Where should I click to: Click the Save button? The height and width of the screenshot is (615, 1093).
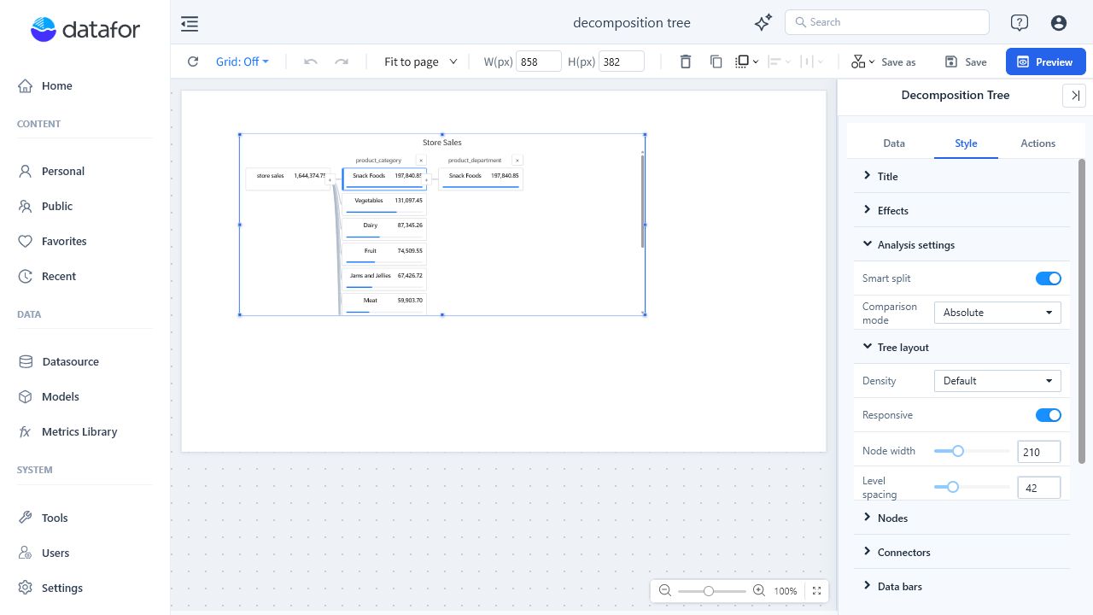[966, 61]
